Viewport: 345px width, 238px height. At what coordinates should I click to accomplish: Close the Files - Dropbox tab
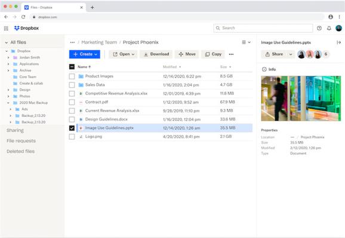81,8
